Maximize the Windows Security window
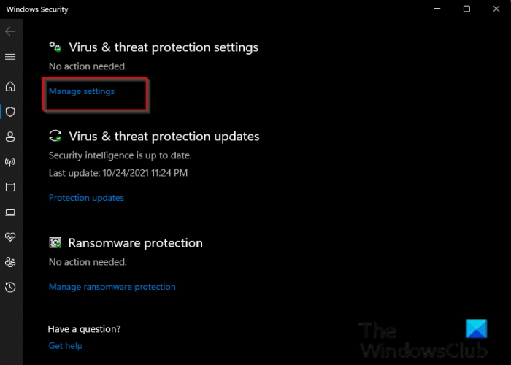The height and width of the screenshot is (365, 511). pyautogui.click(x=466, y=9)
